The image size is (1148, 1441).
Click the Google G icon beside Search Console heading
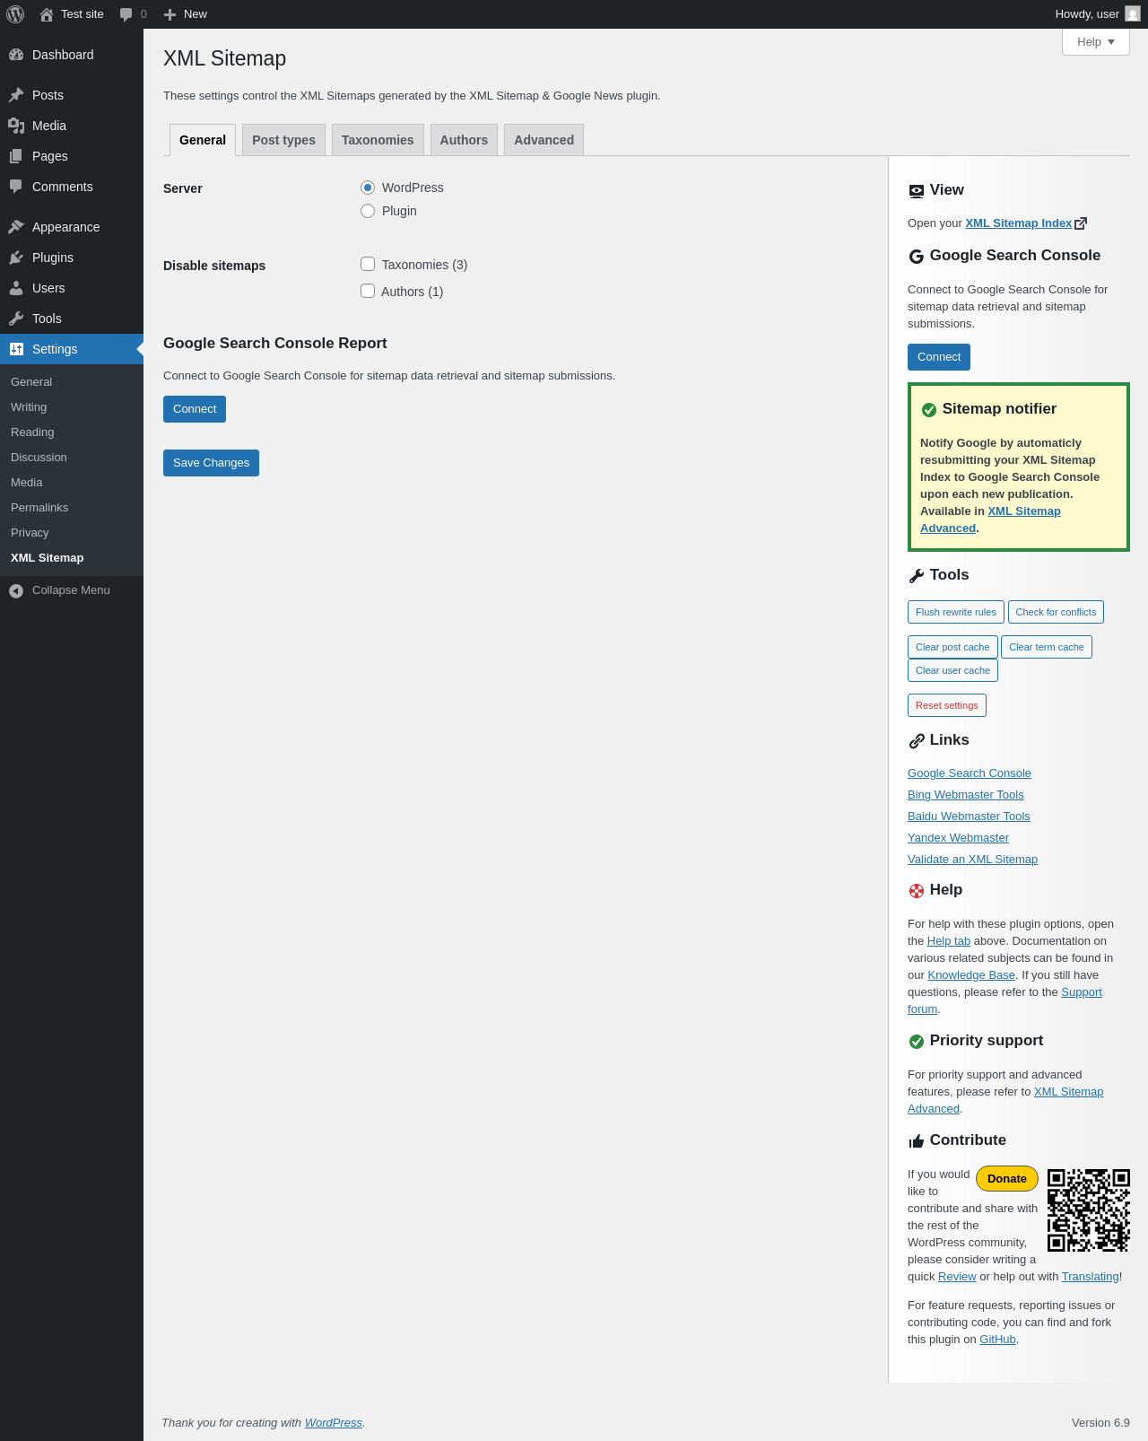(917, 257)
